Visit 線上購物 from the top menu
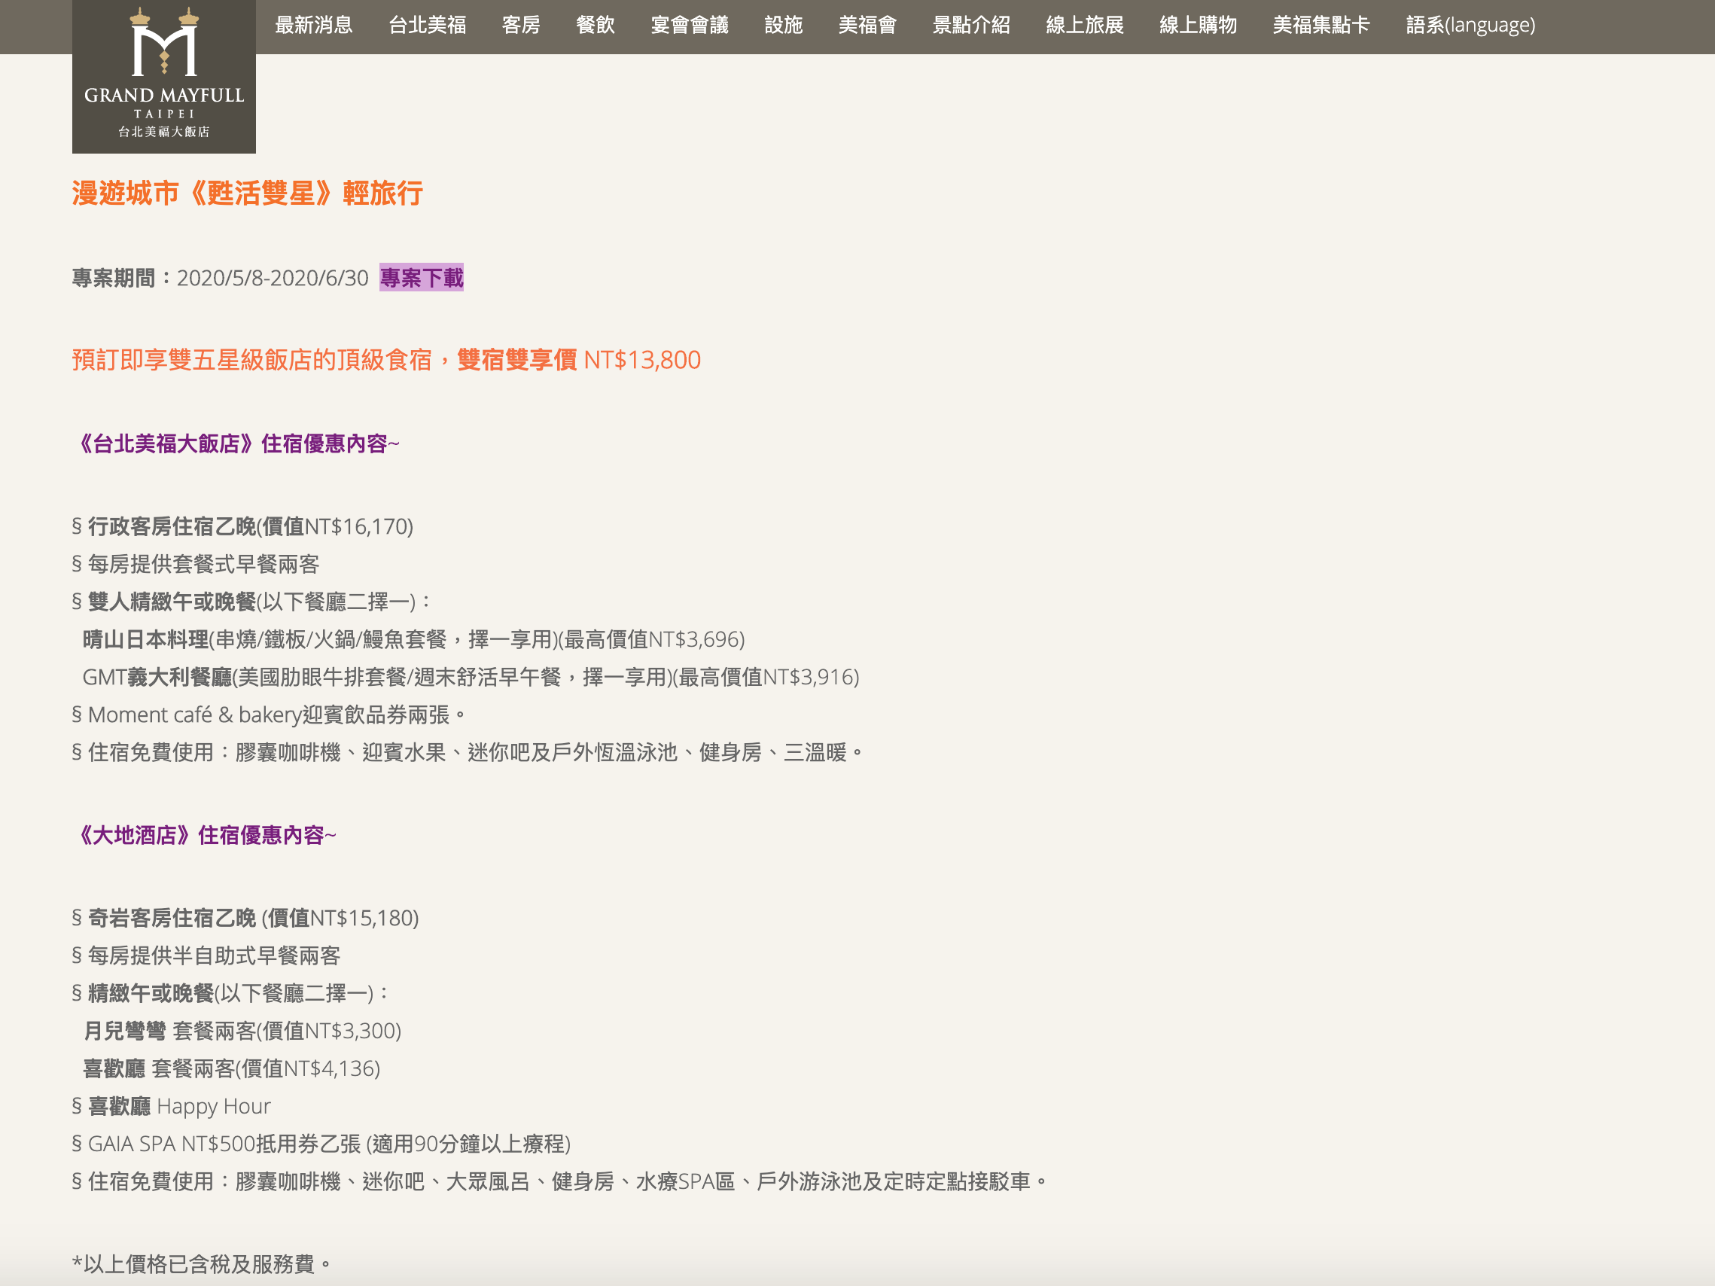The width and height of the screenshot is (1715, 1286). 1198,26
